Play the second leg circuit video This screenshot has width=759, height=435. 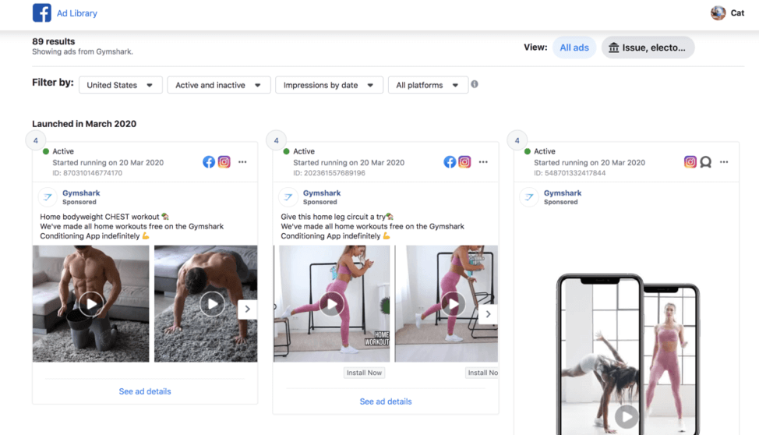[x=453, y=304]
